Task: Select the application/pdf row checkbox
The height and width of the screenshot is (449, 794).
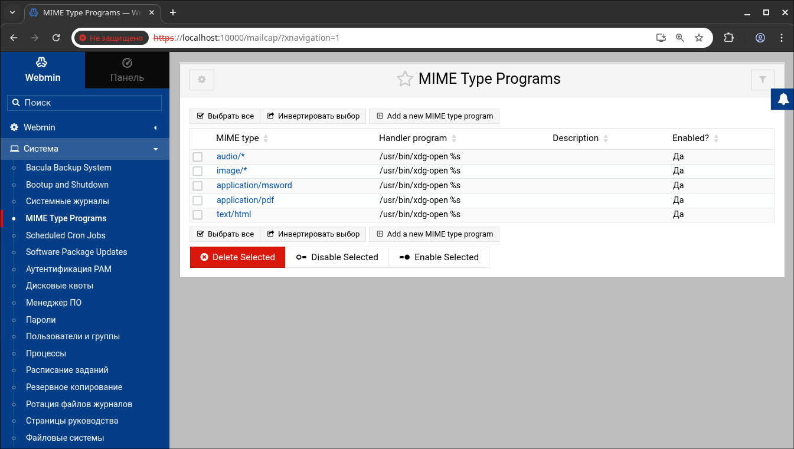Action: [x=198, y=201]
